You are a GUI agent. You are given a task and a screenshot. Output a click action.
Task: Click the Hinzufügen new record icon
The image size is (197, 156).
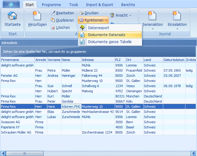coord(37,16)
